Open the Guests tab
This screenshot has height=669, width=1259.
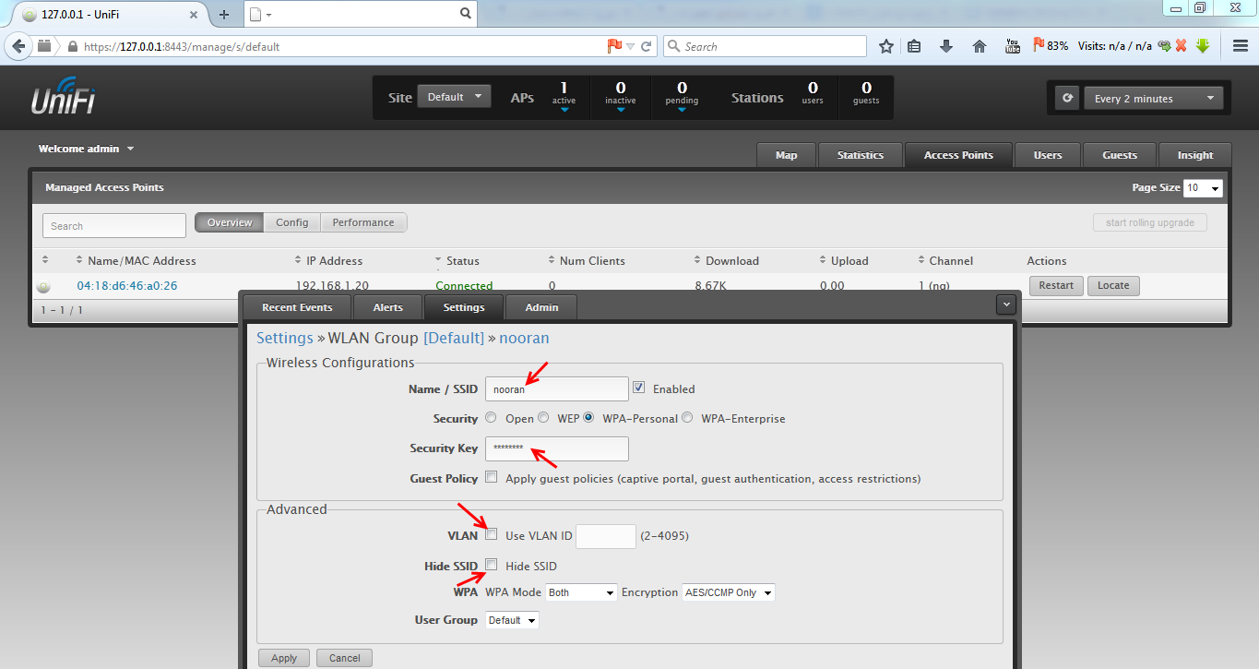point(1120,155)
